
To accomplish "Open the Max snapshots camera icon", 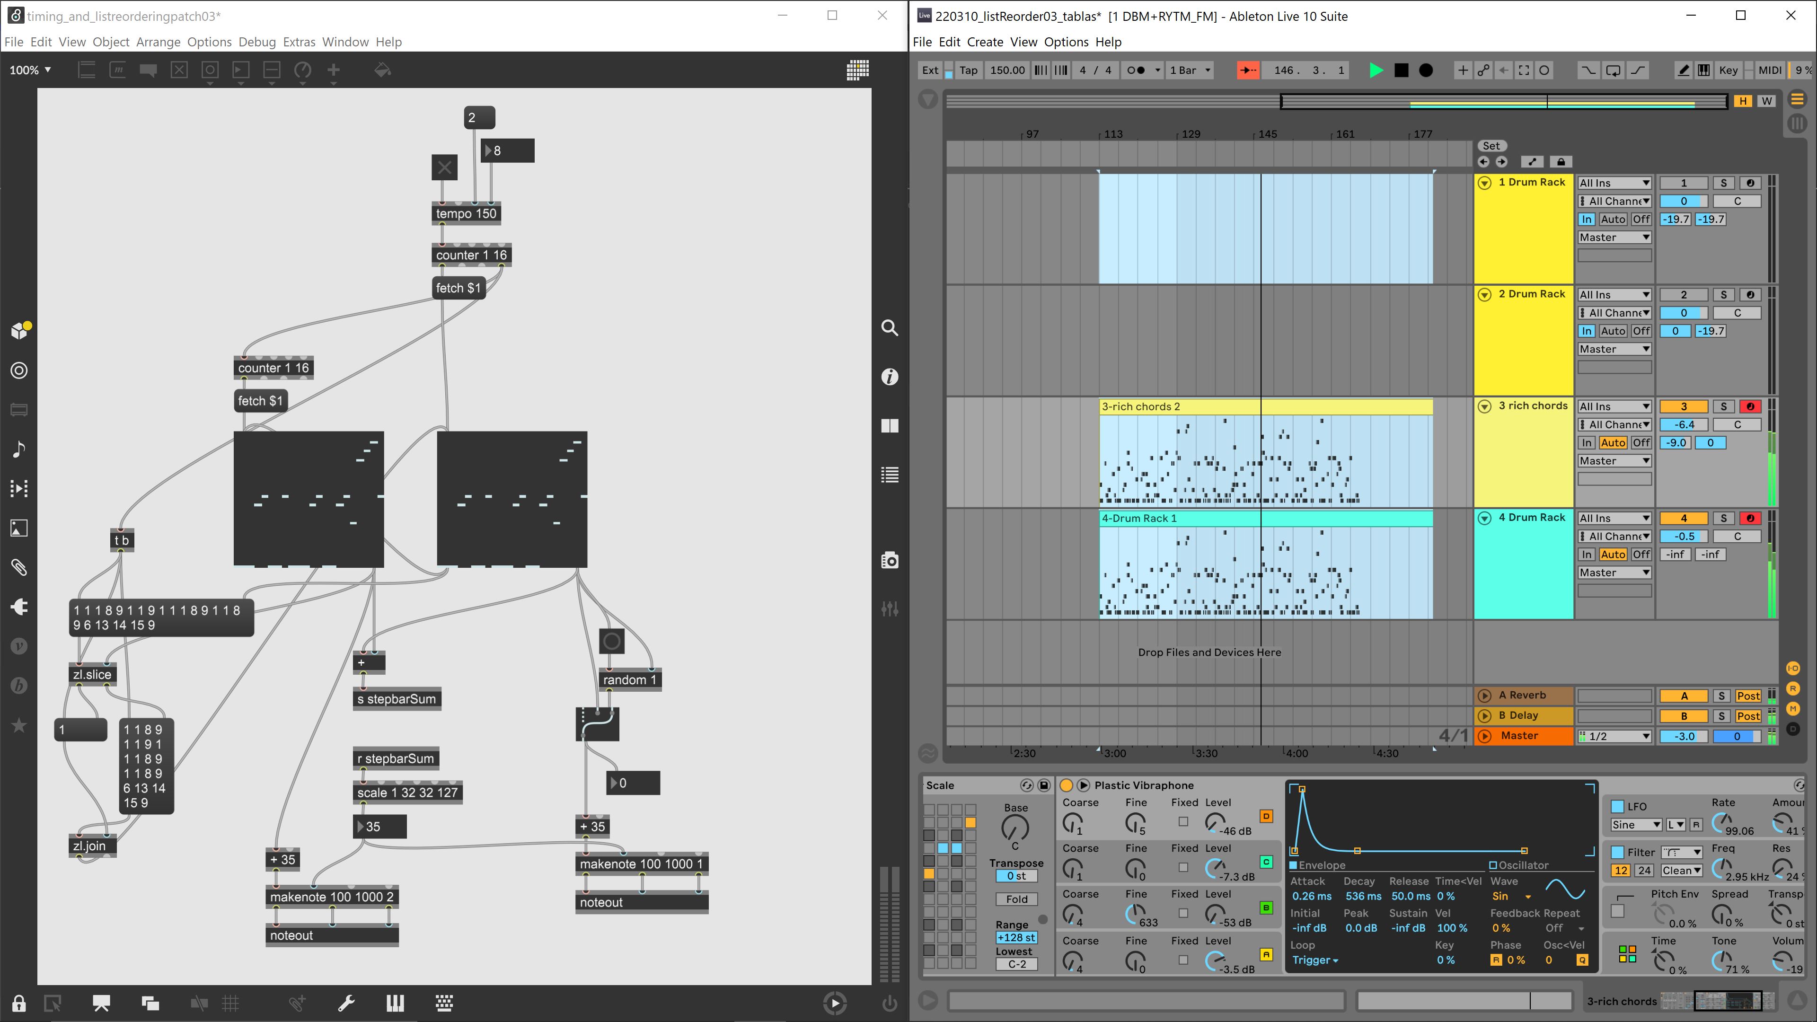I will pos(890,561).
